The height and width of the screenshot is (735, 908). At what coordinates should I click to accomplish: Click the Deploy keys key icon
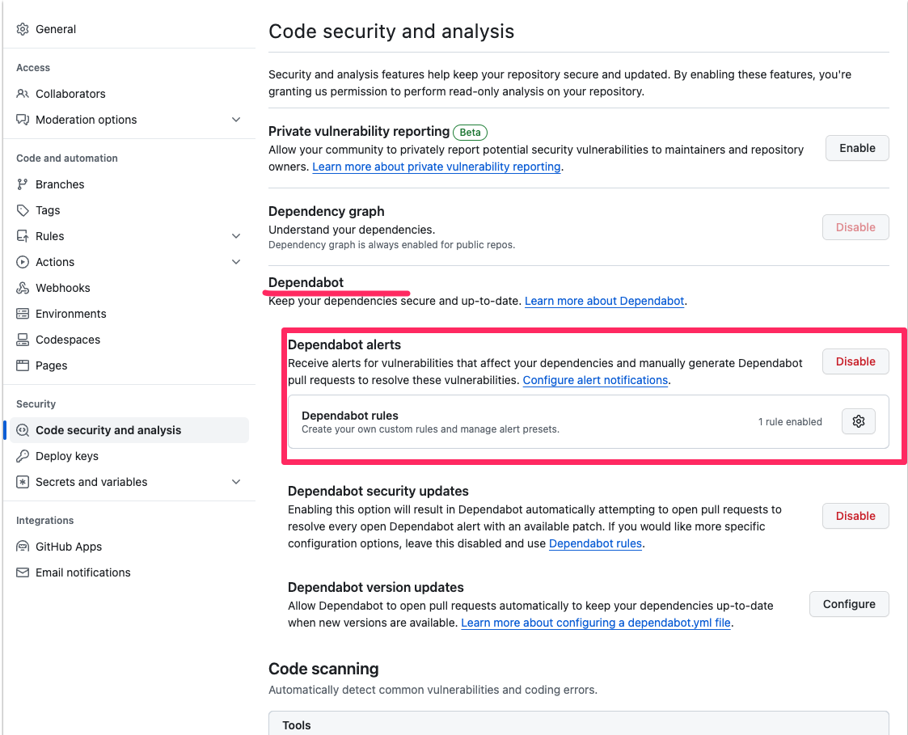click(x=23, y=456)
